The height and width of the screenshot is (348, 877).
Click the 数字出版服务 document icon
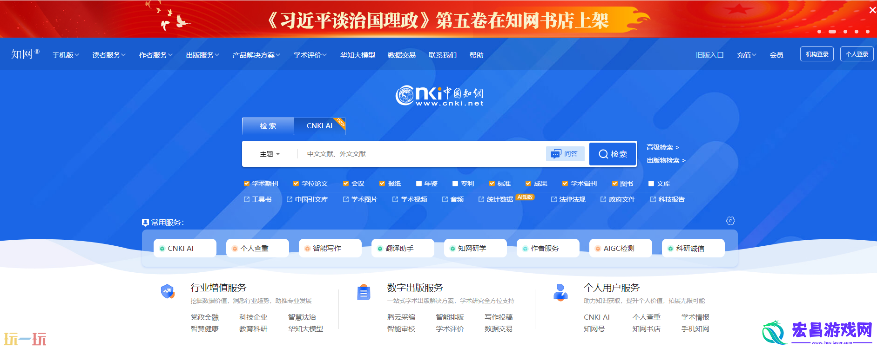click(x=364, y=292)
